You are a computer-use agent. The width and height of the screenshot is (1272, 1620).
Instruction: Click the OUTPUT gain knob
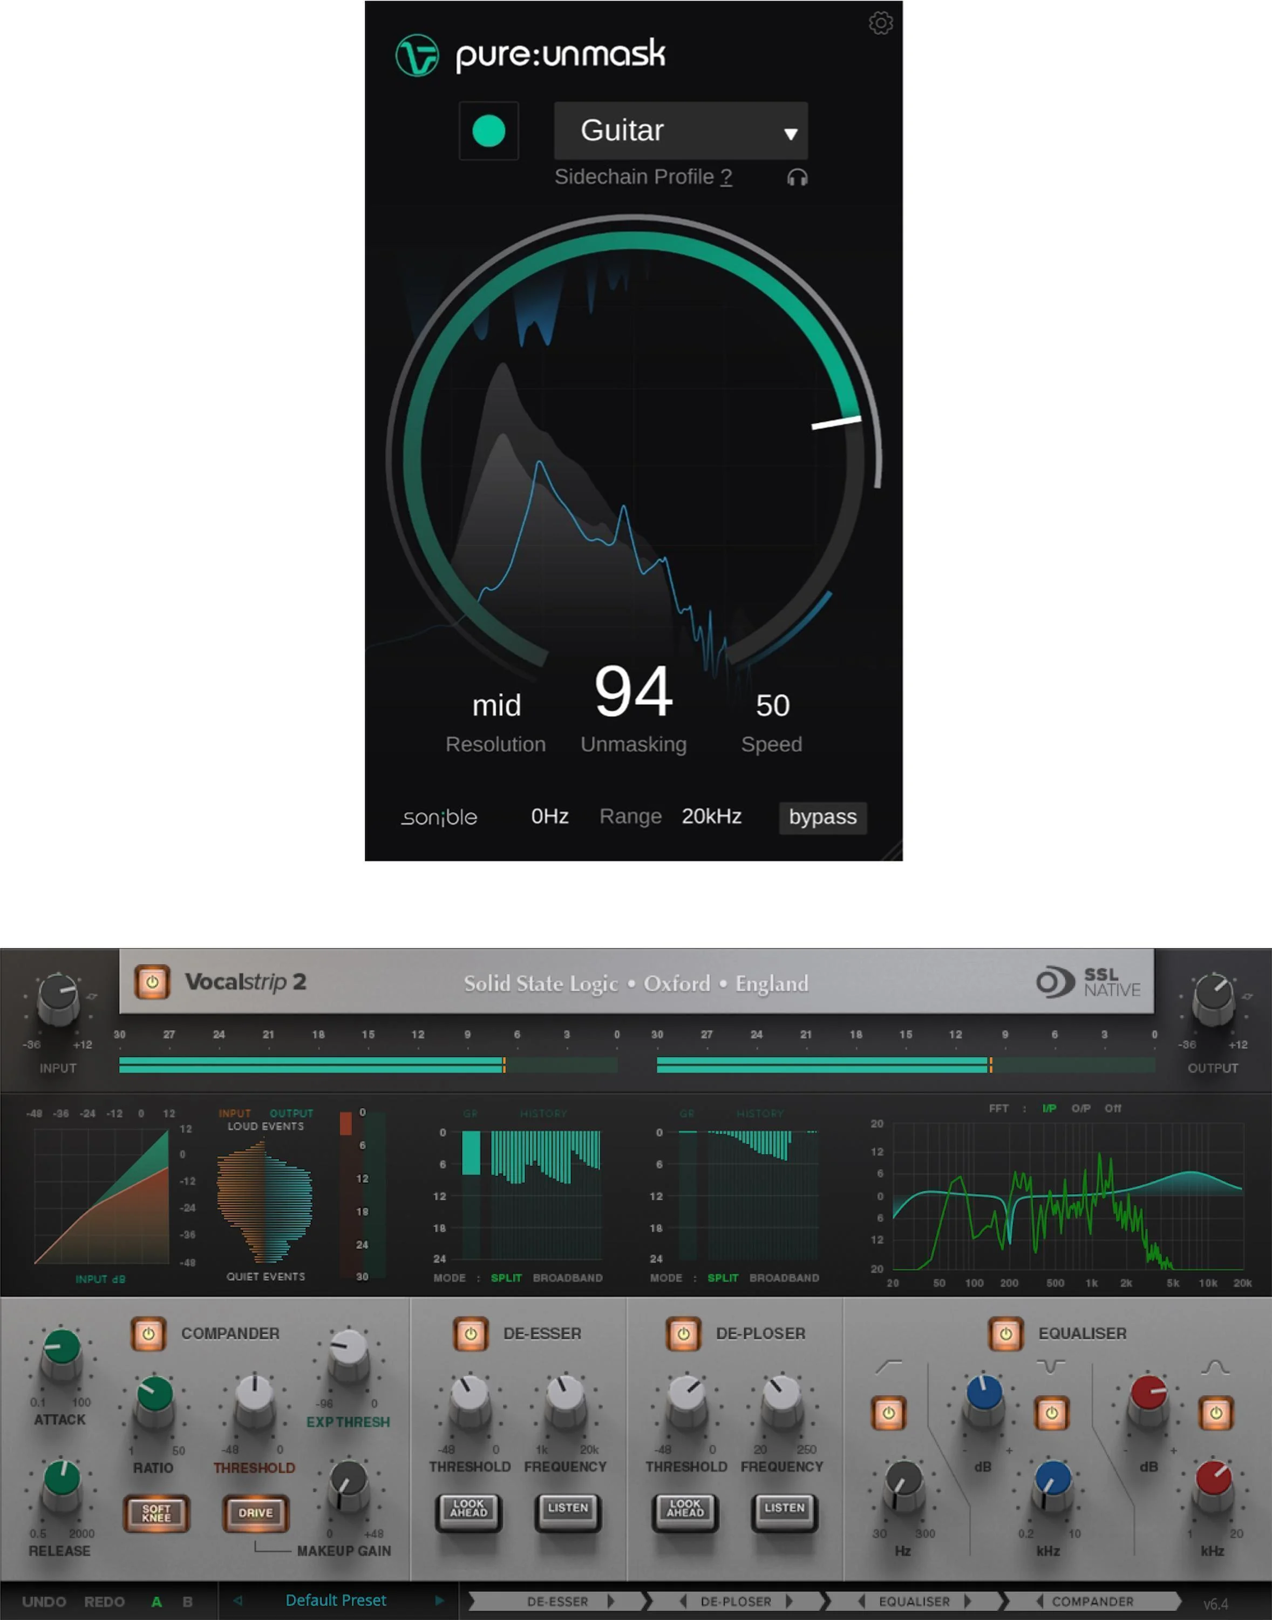(x=1213, y=998)
